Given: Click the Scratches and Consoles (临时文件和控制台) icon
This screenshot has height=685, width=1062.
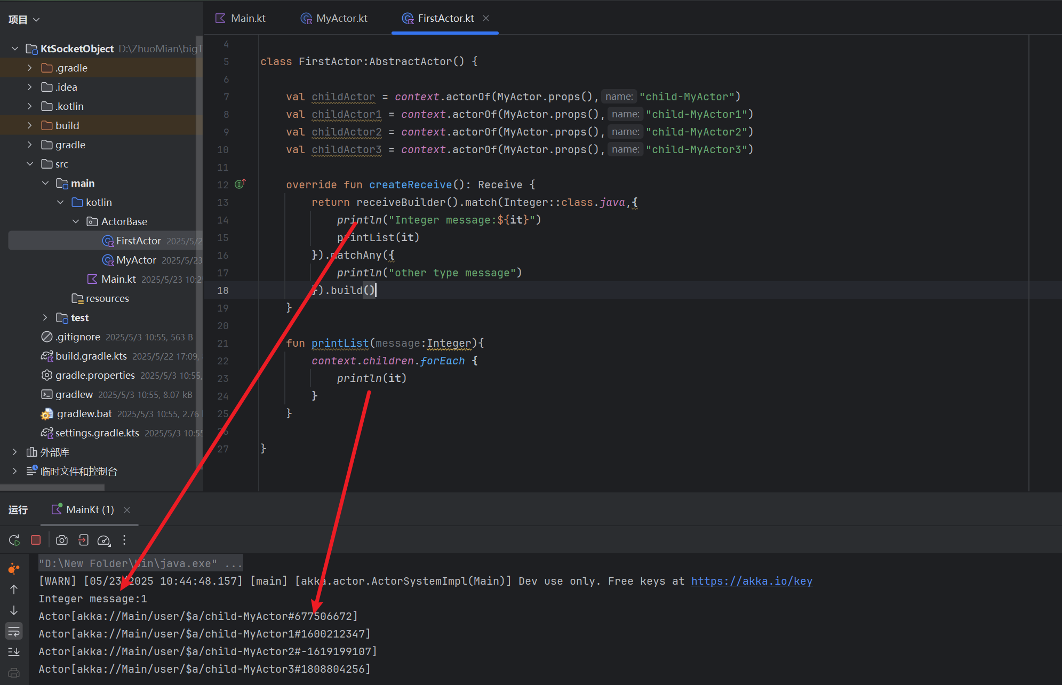Looking at the screenshot, I should (32, 471).
